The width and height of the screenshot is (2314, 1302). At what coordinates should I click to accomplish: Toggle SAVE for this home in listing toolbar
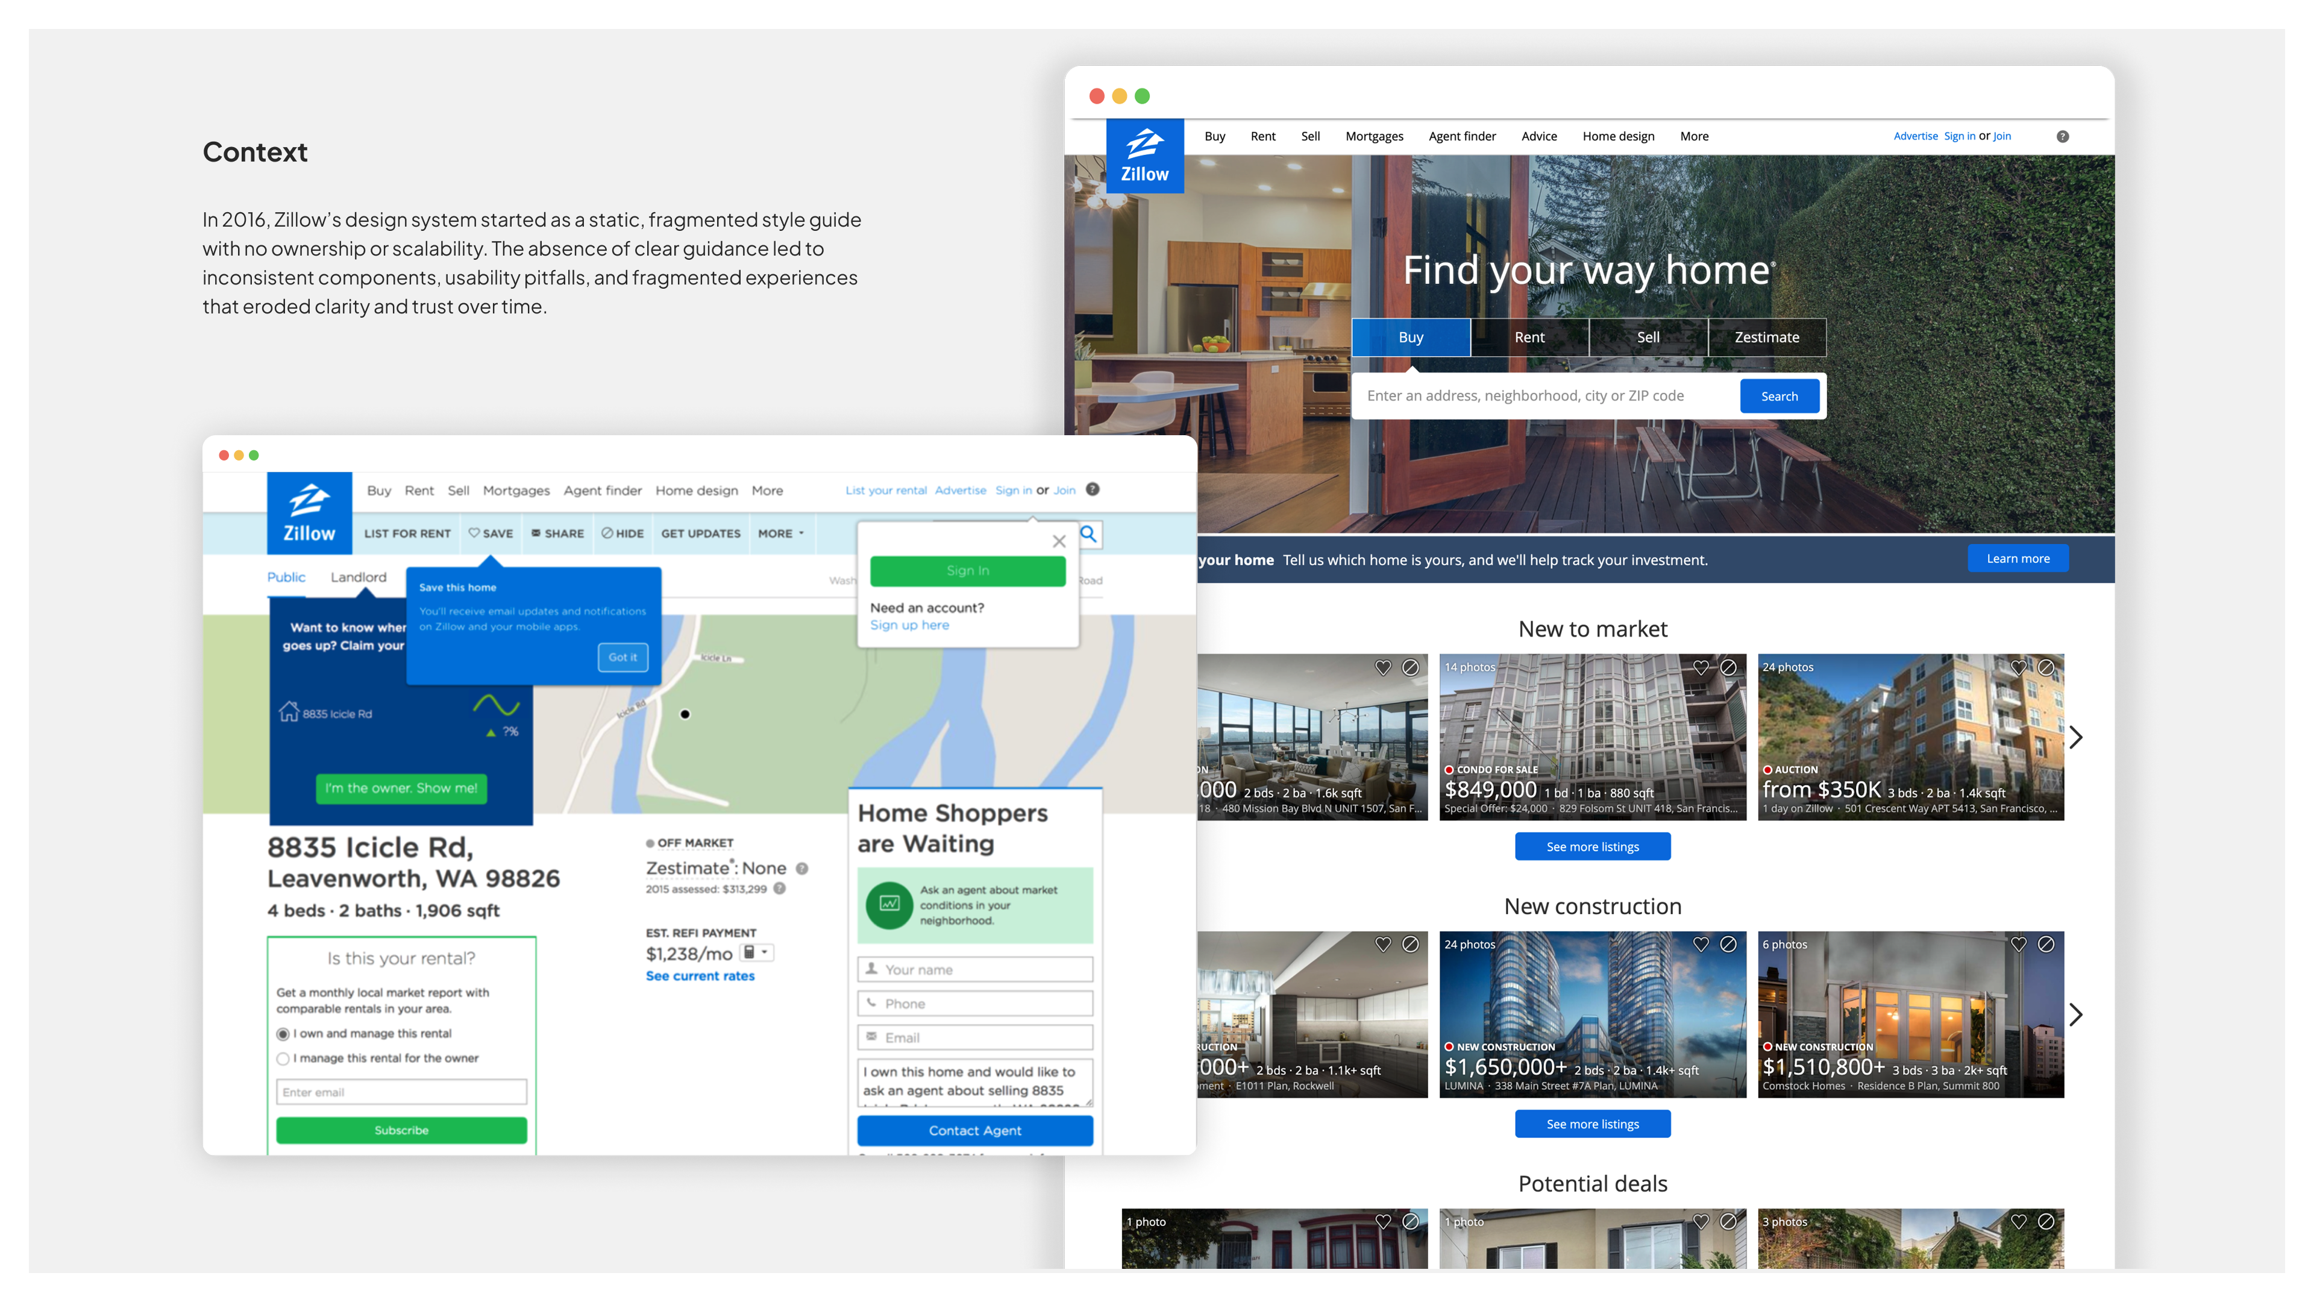pyautogui.click(x=491, y=533)
